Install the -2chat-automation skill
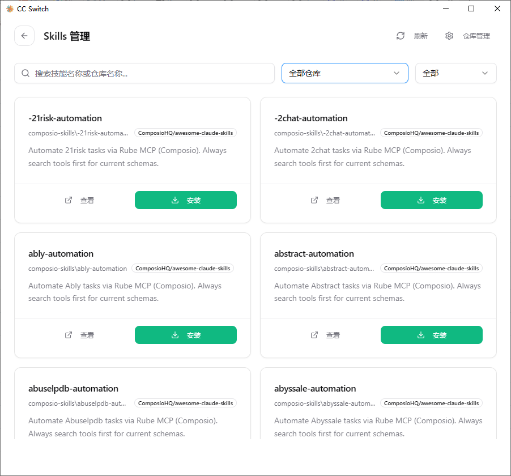Screen dimensions: 511x476 [431, 200]
